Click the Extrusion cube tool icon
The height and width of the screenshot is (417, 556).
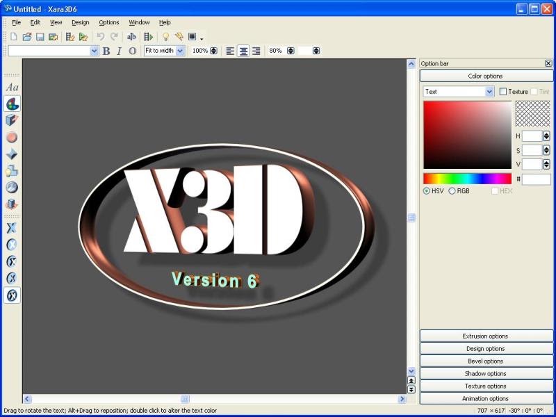[x=12, y=120]
